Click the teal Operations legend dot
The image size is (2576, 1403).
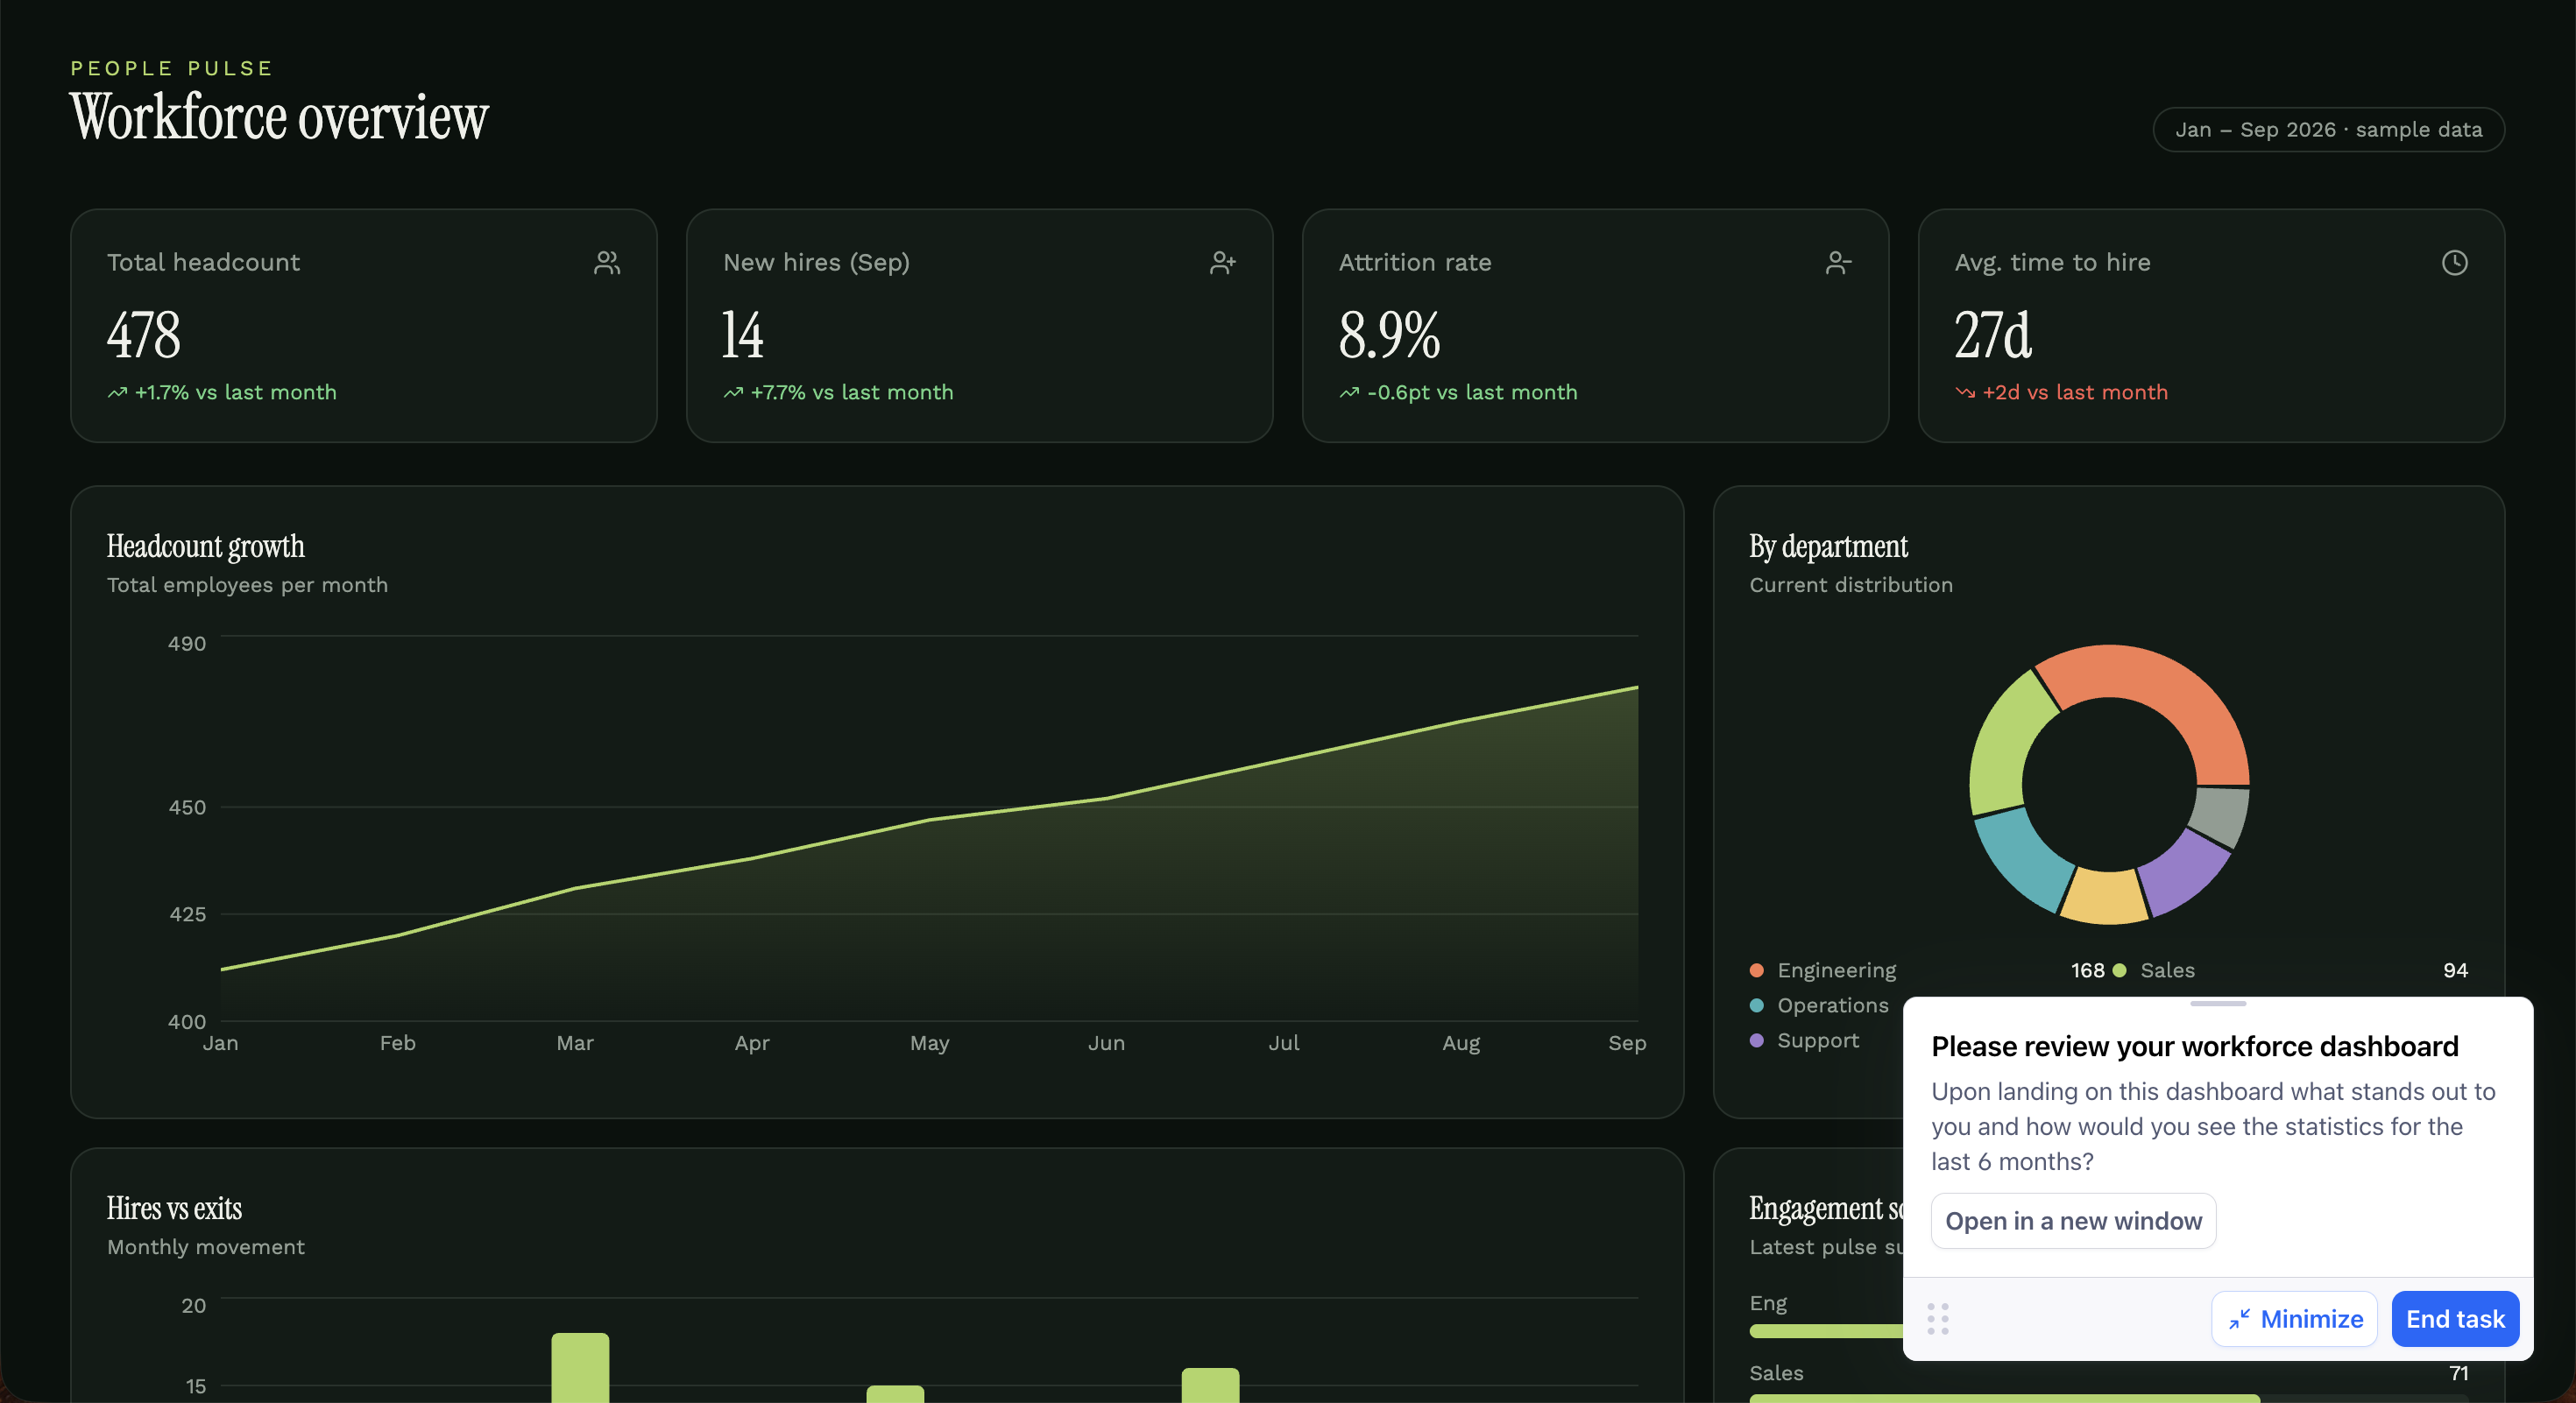pyautogui.click(x=1757, y=1005)
